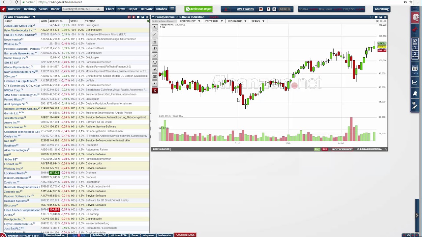The height and width of the screenshot is (237, 422).
Task: Open the Desktop menu
Action: [x=30, y=9]
